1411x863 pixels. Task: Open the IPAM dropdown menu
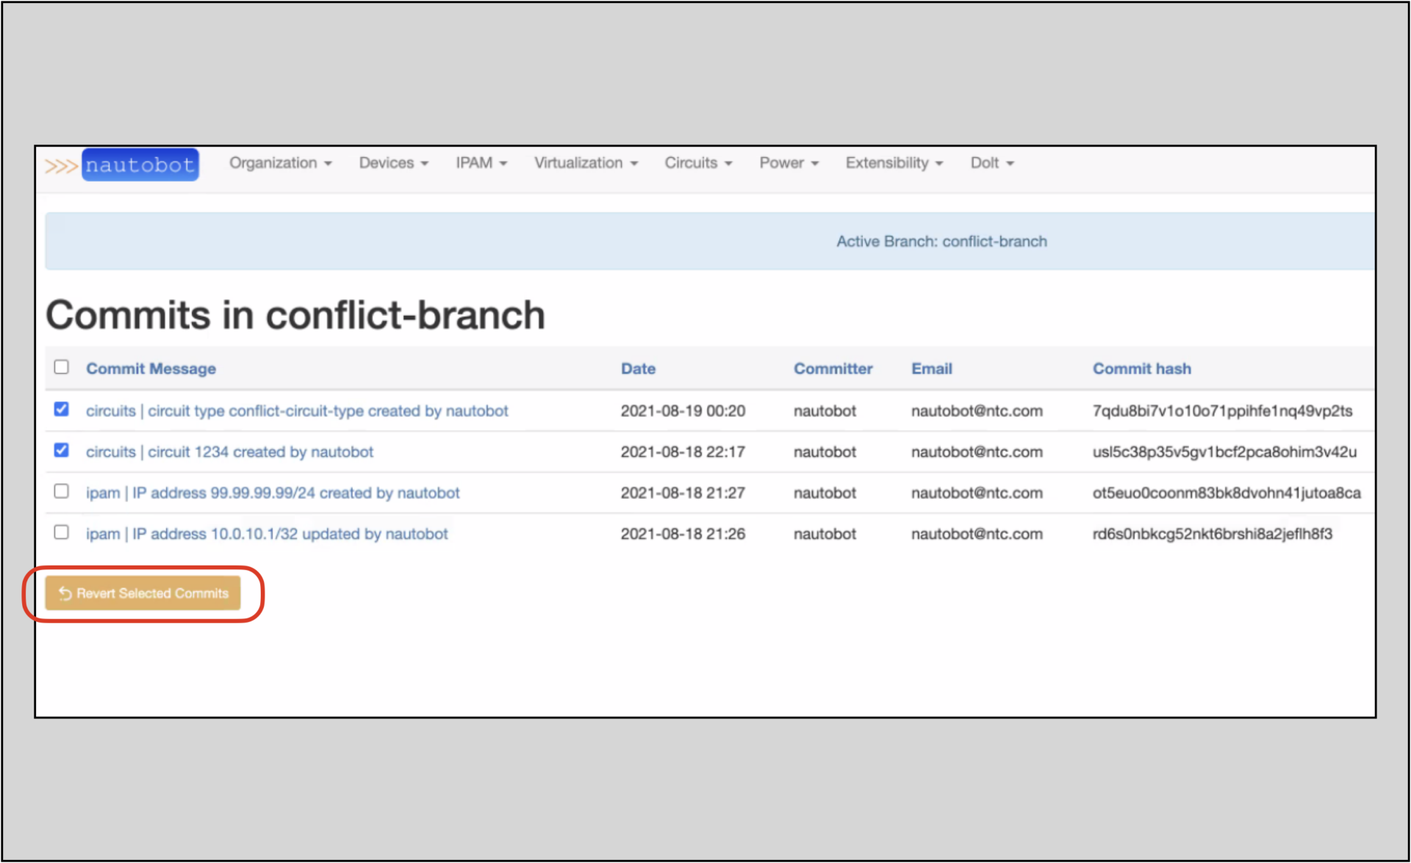pyautogui.click(x=481, y=163)
